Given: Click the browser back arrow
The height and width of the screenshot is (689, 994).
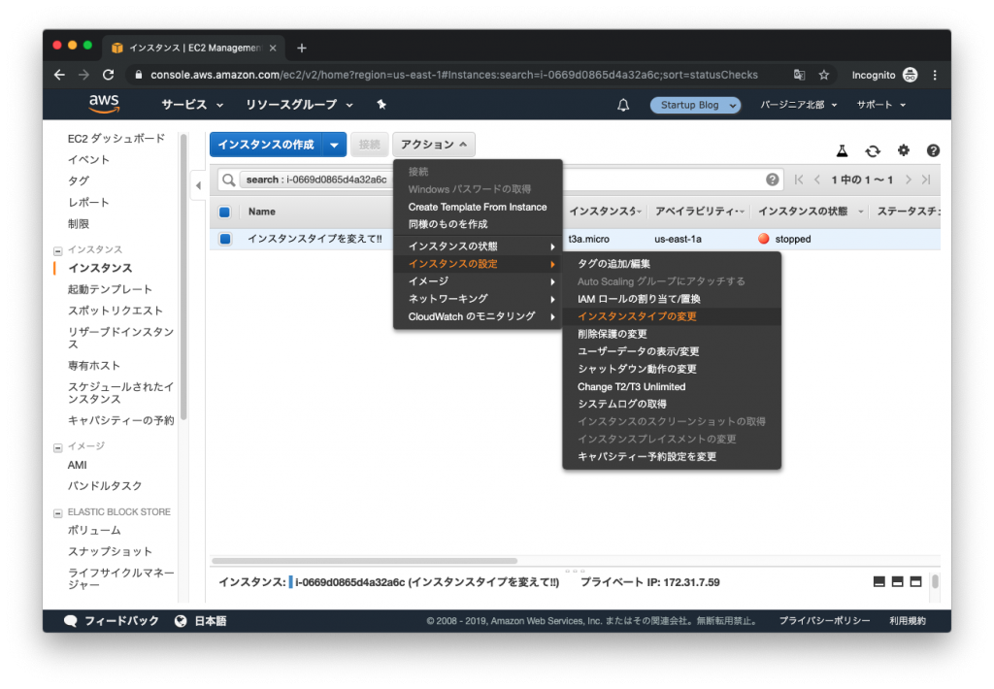Looking at the screenshot, I should [x=59, y=75].
